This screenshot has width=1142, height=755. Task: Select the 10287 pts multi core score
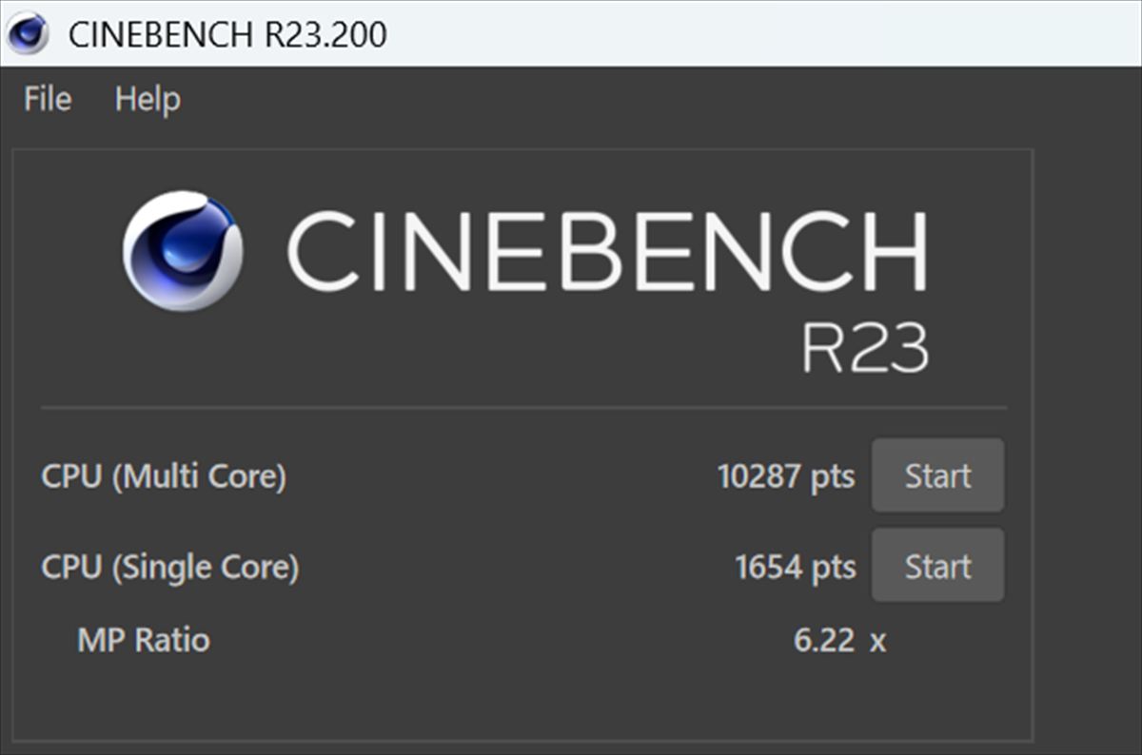coord(785,475)
